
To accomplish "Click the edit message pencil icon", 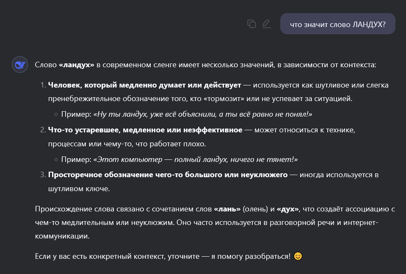I will click(266, 24).
